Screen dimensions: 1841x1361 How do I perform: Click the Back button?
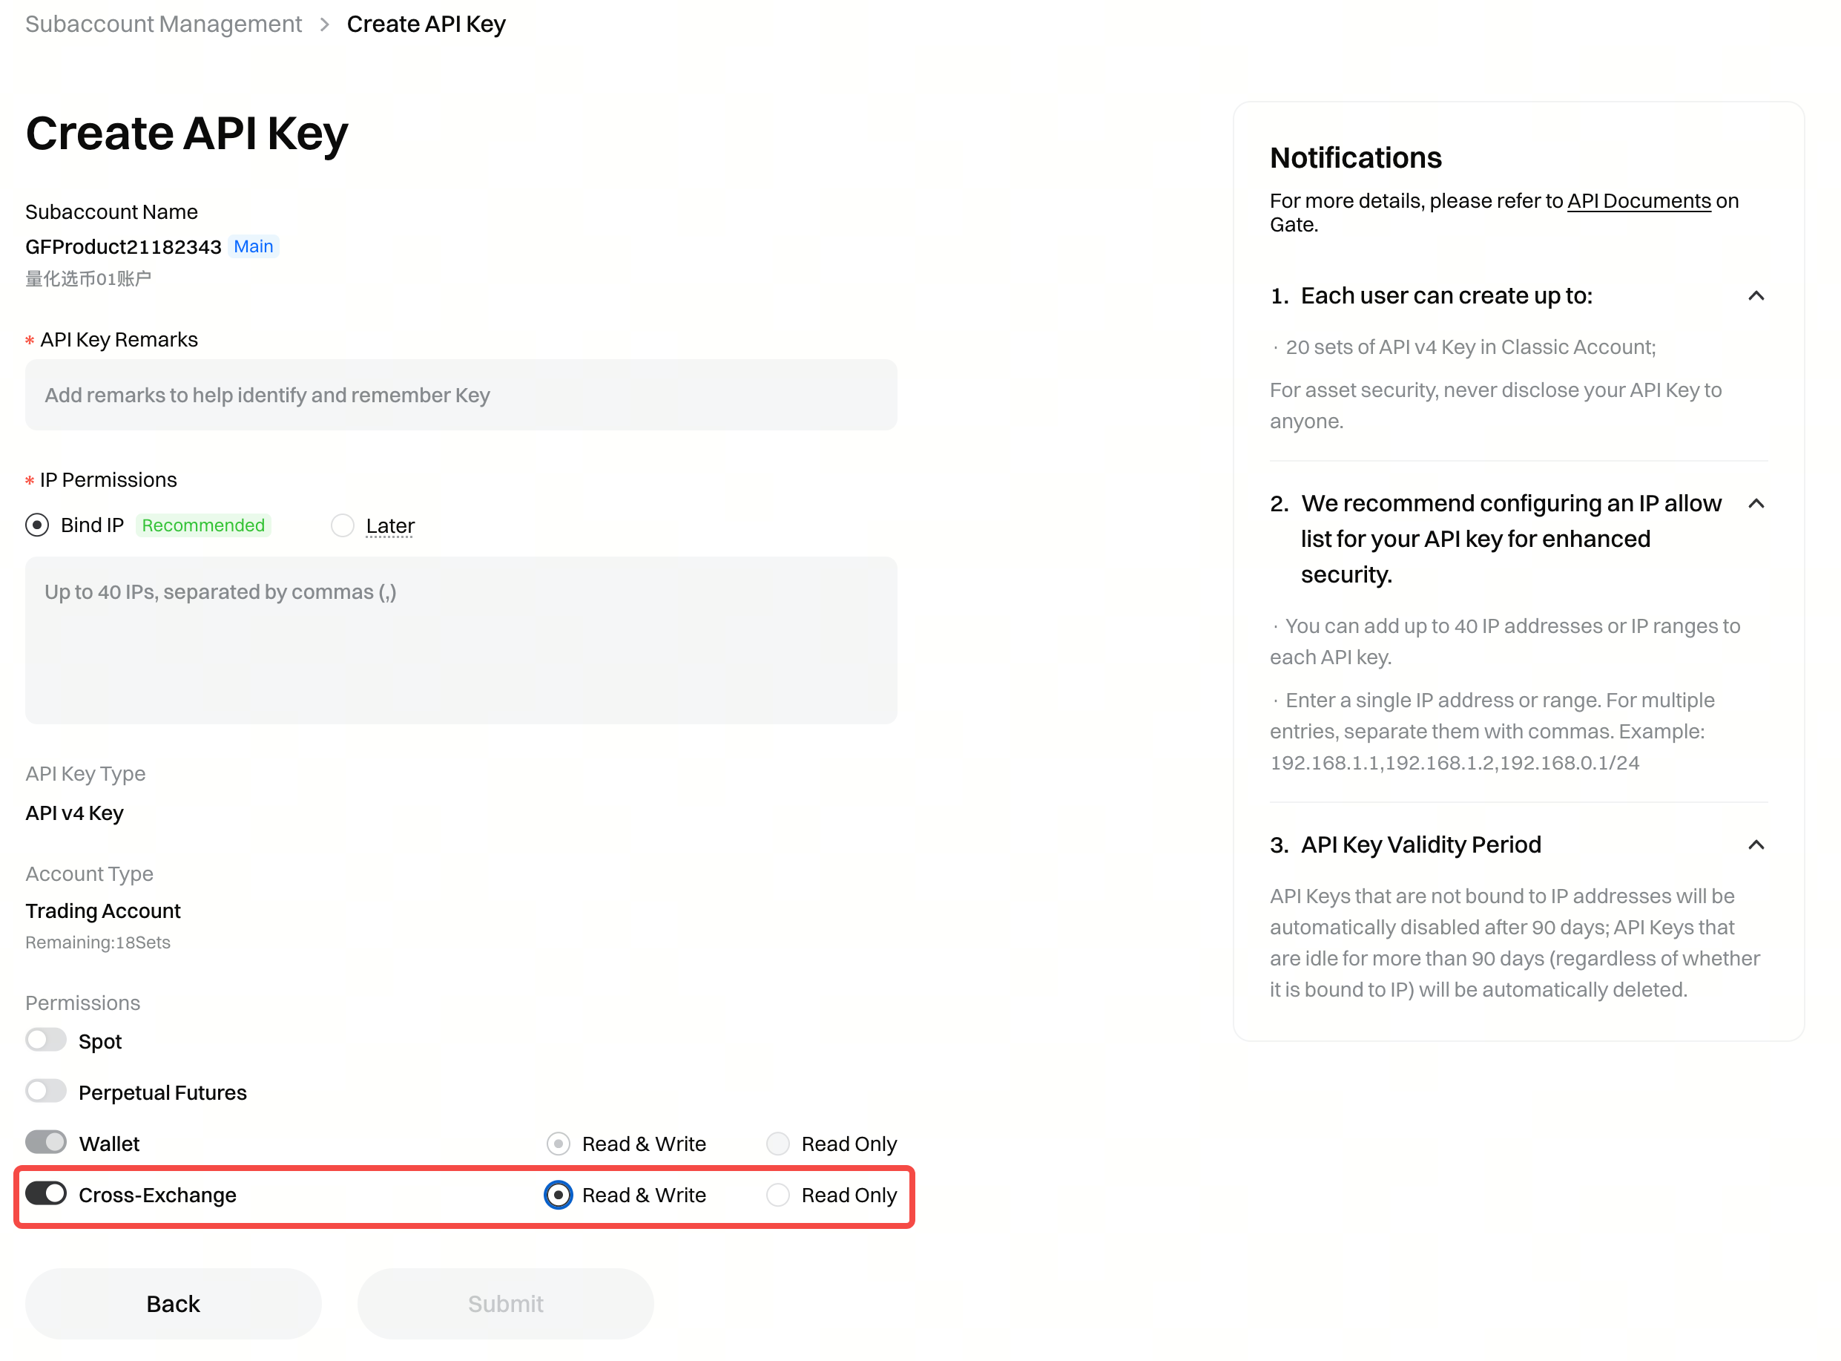tap(172, 1303)
